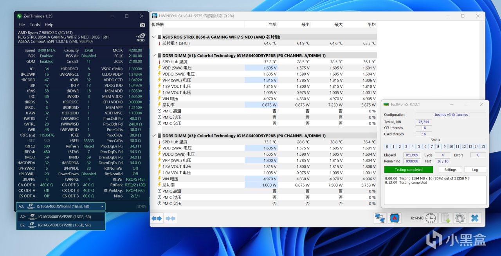Open the ZenTimings DIMM selector combo box
Screen dimensions: 501x256
click(x=61, y=206)
